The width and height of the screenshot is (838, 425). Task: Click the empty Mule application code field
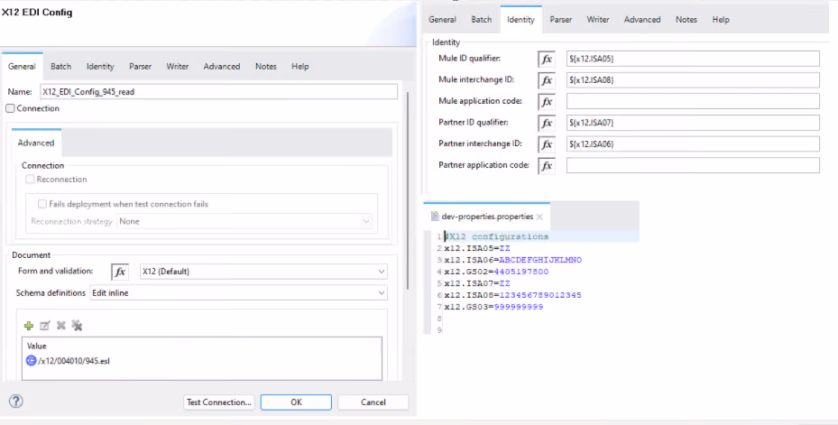point(693,101)
